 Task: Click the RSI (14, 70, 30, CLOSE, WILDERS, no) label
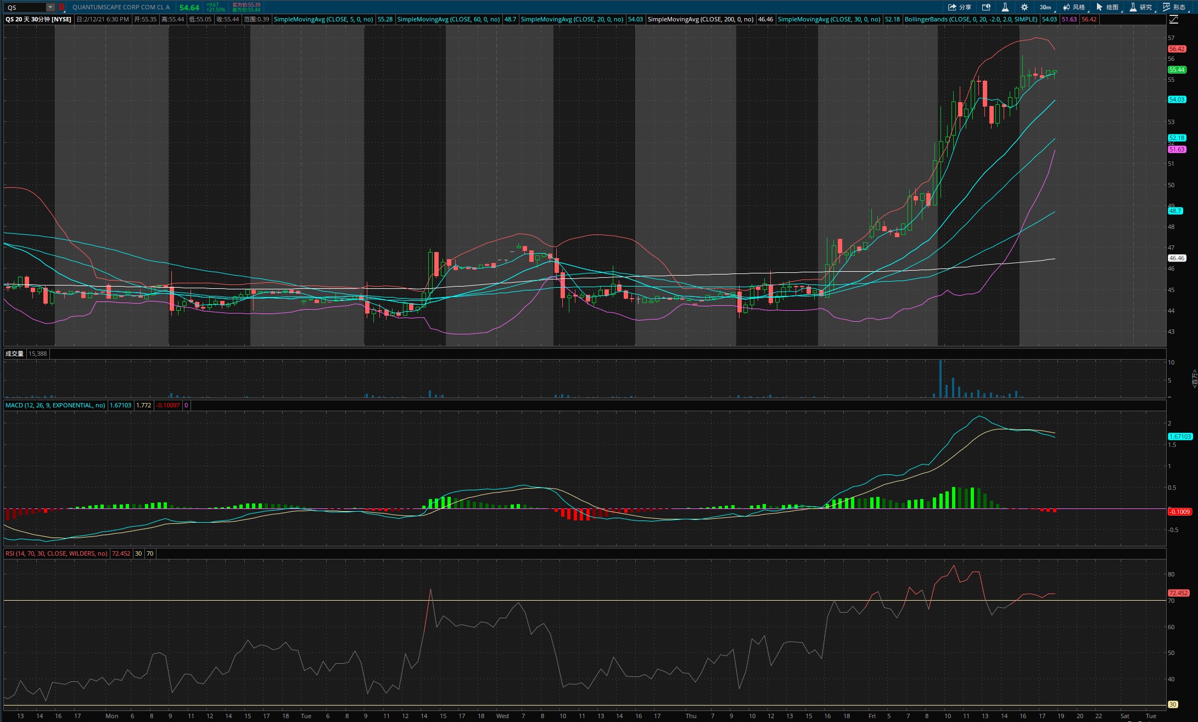click(57, 553)
